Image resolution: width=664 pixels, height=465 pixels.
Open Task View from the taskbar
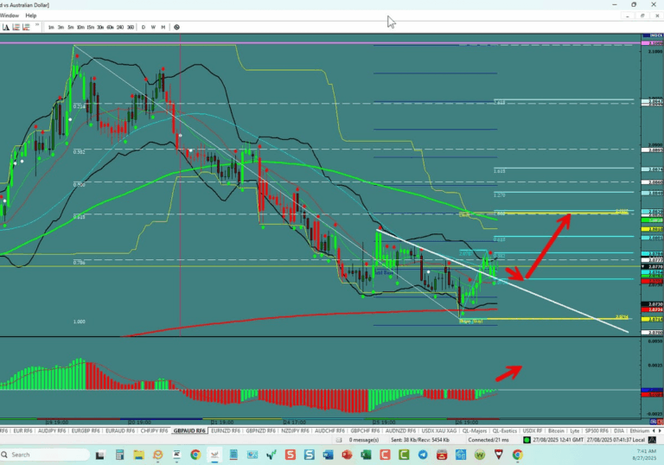click(100, 455)
